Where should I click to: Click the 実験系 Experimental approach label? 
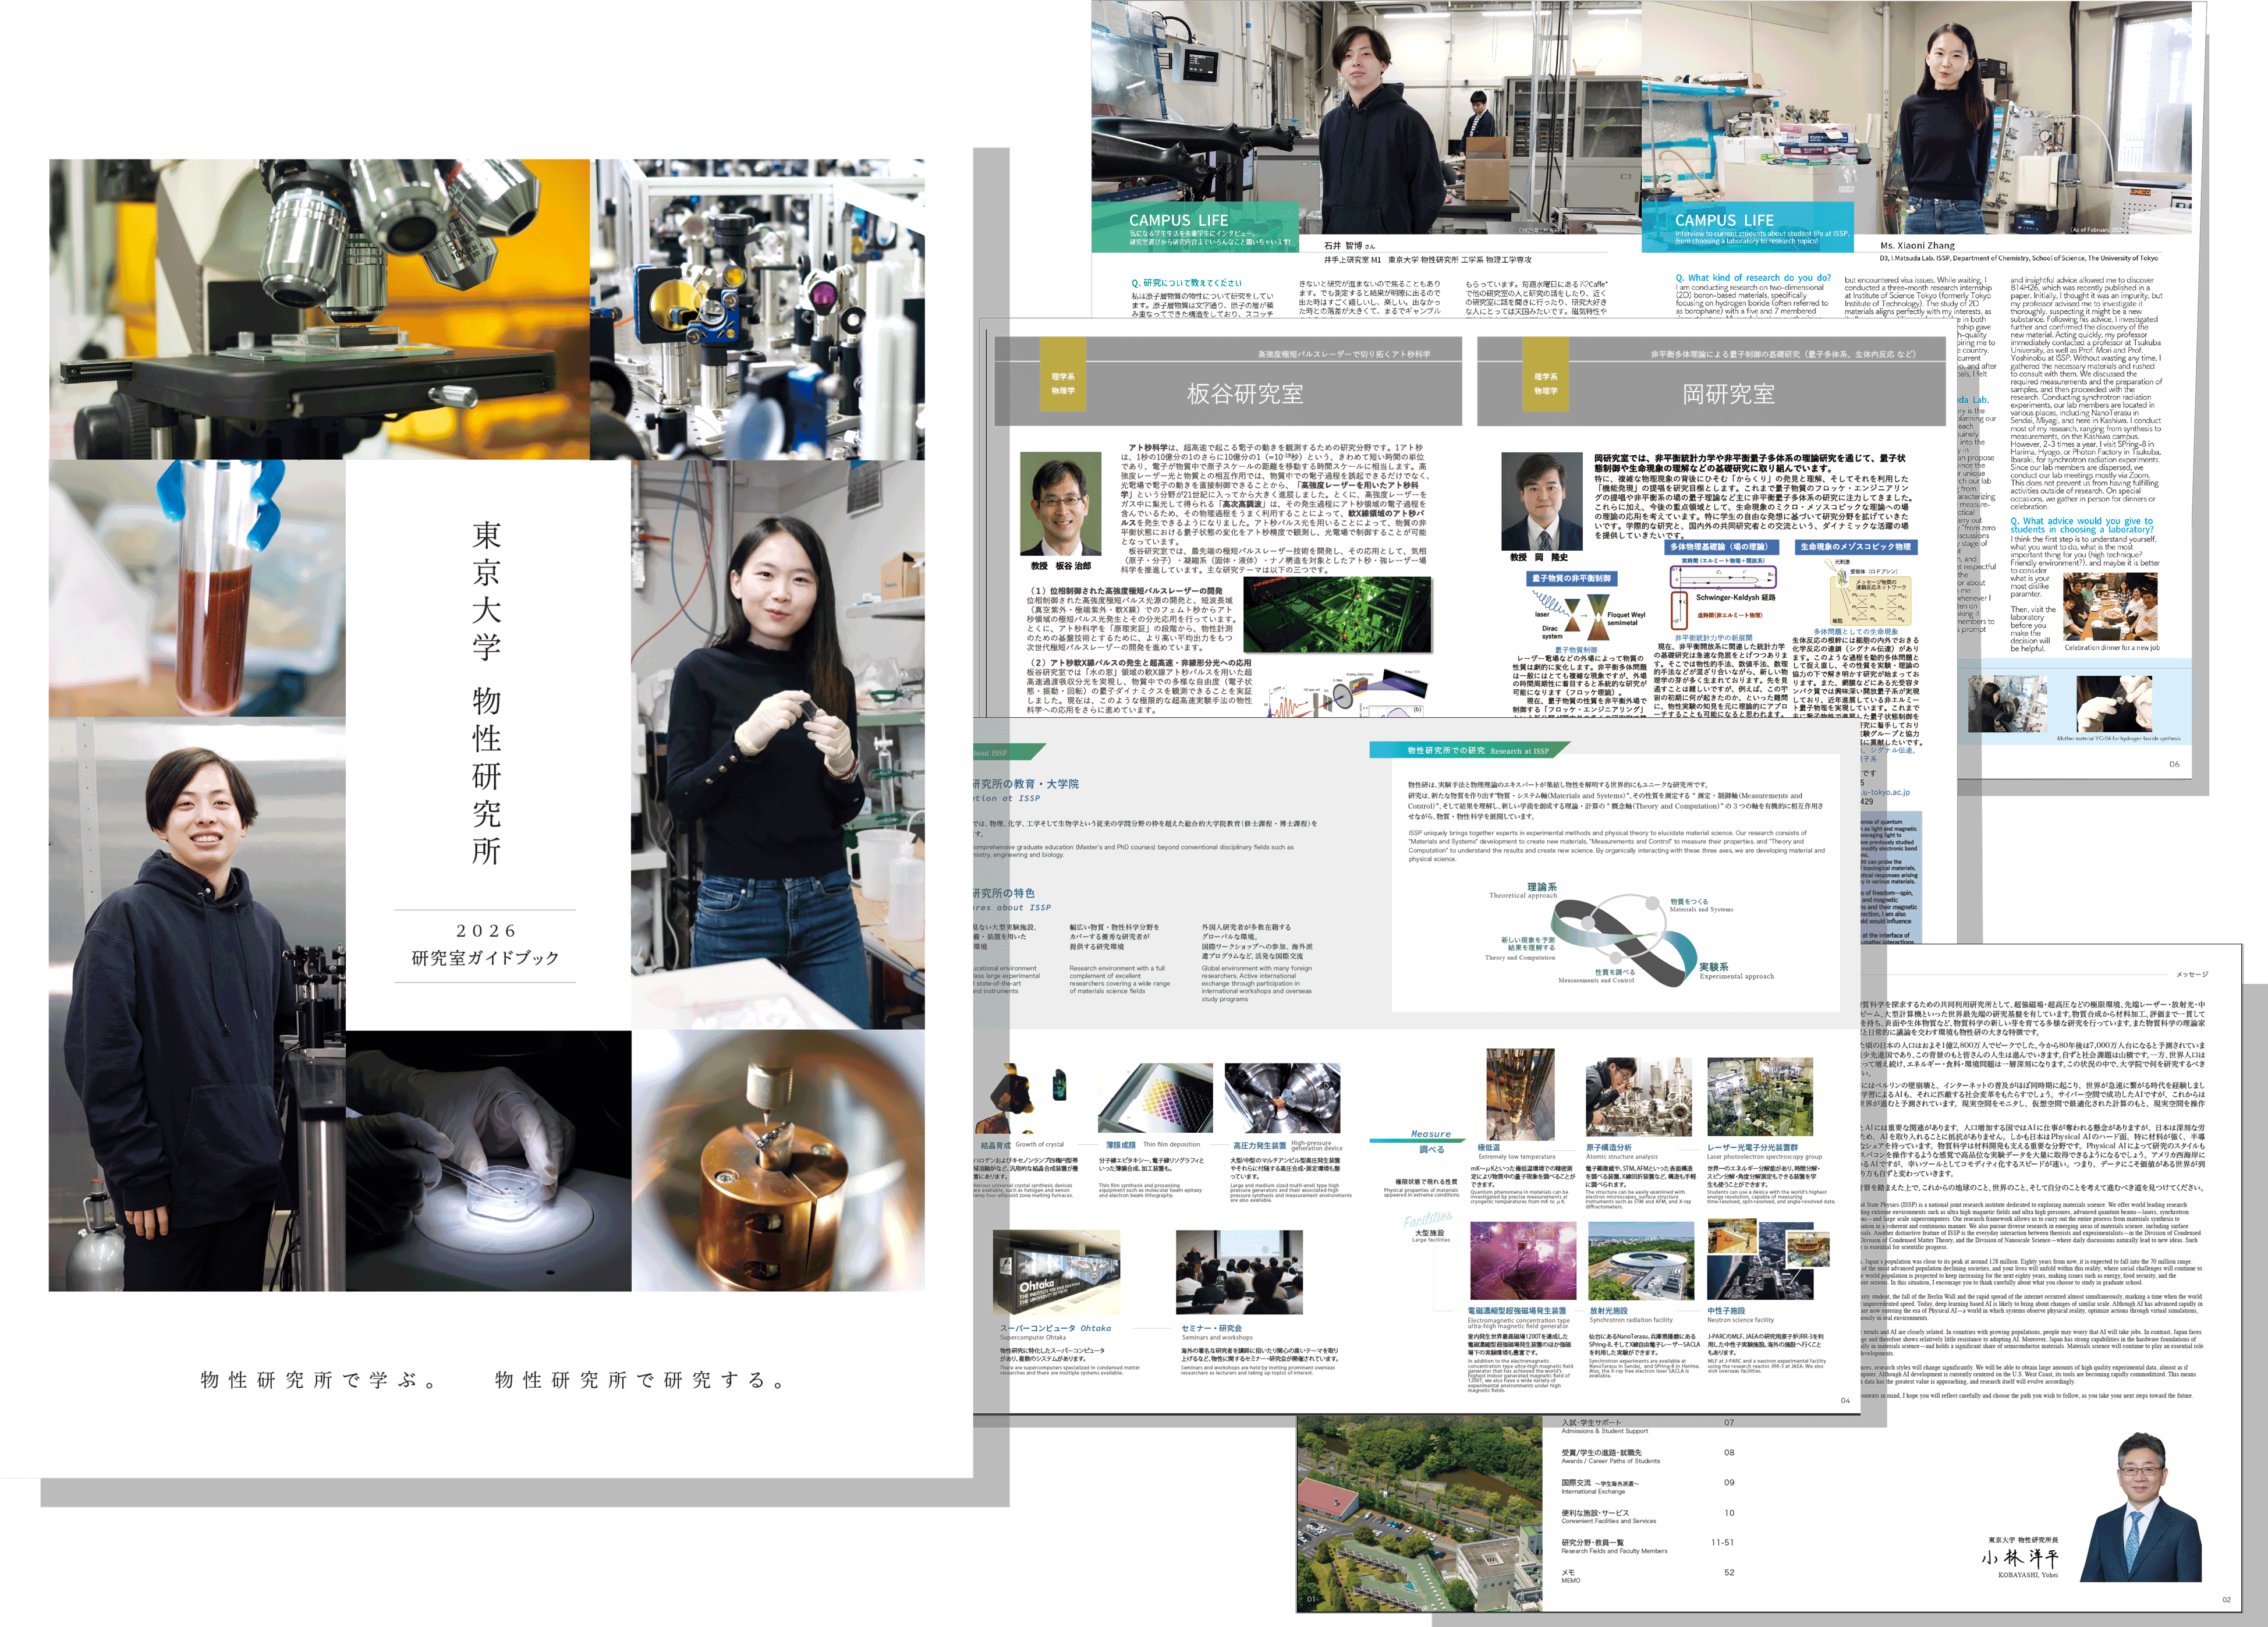[1737, 971]
